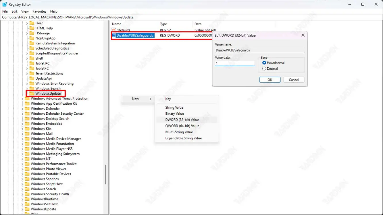The height and width of the screenshot is (215, 383).
Task: Choose QWORD (64-bit) Value menu entry
Action: point(186,126)
